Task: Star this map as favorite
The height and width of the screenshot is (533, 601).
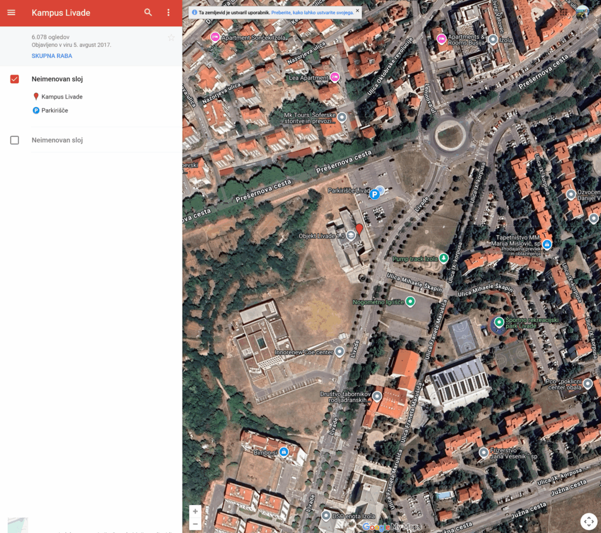Action: pos(171,38)
